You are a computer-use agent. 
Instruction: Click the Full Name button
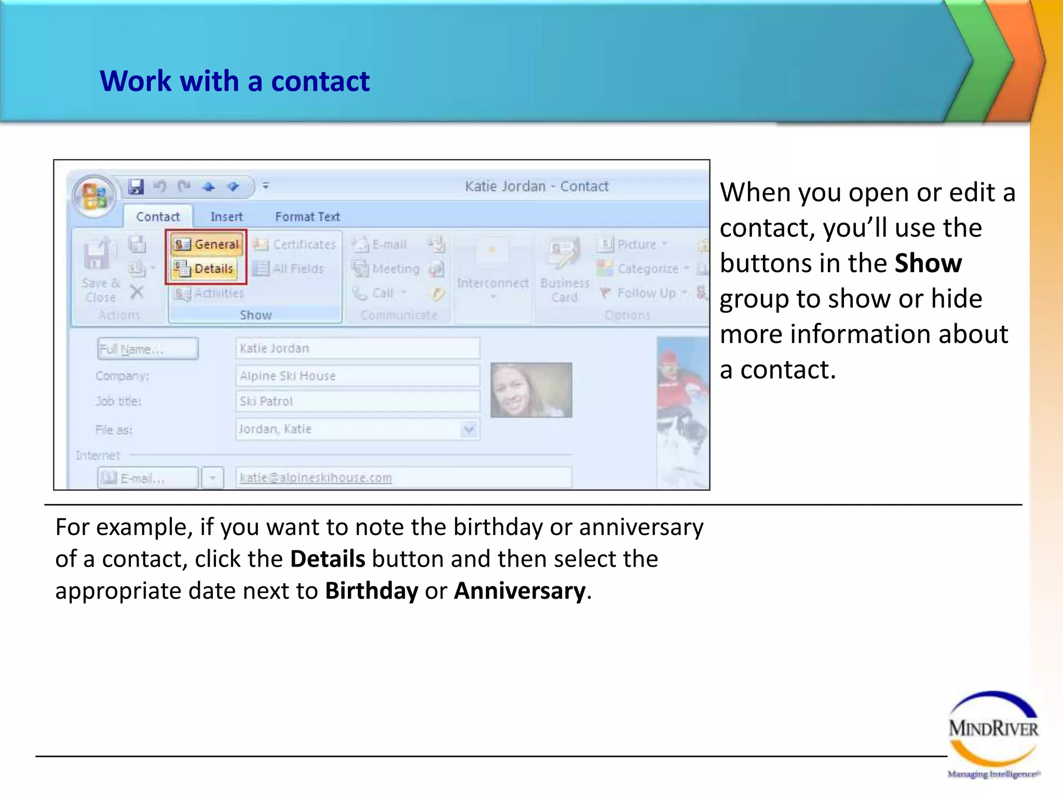tap(147, 349)
